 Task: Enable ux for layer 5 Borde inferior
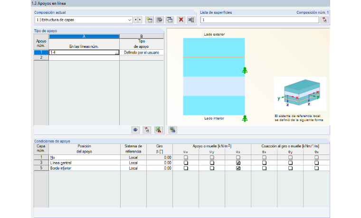[x=186, y=168]
